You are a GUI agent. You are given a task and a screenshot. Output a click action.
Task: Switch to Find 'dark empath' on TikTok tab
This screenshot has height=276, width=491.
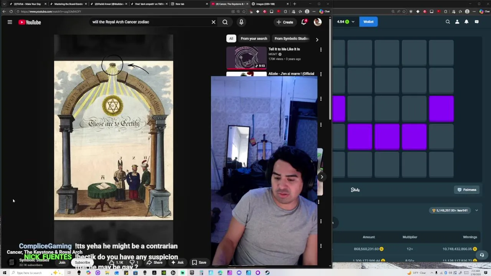pos(149,4)
